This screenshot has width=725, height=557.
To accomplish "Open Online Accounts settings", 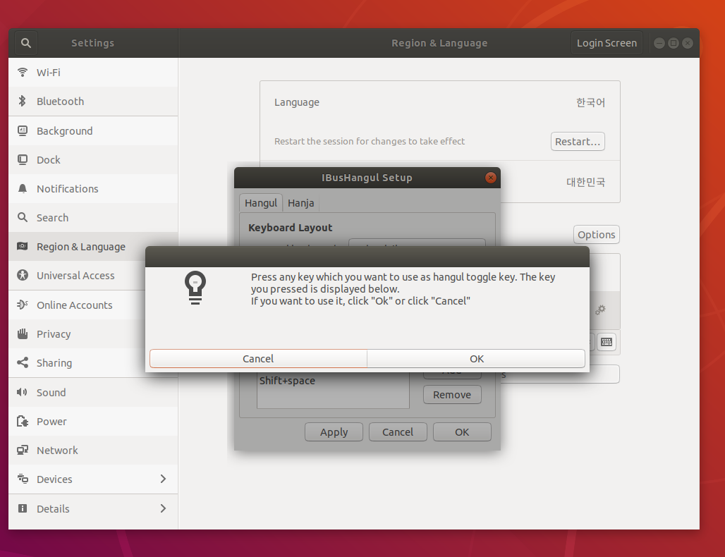I will pyautogui.click(x=77, y=305).
